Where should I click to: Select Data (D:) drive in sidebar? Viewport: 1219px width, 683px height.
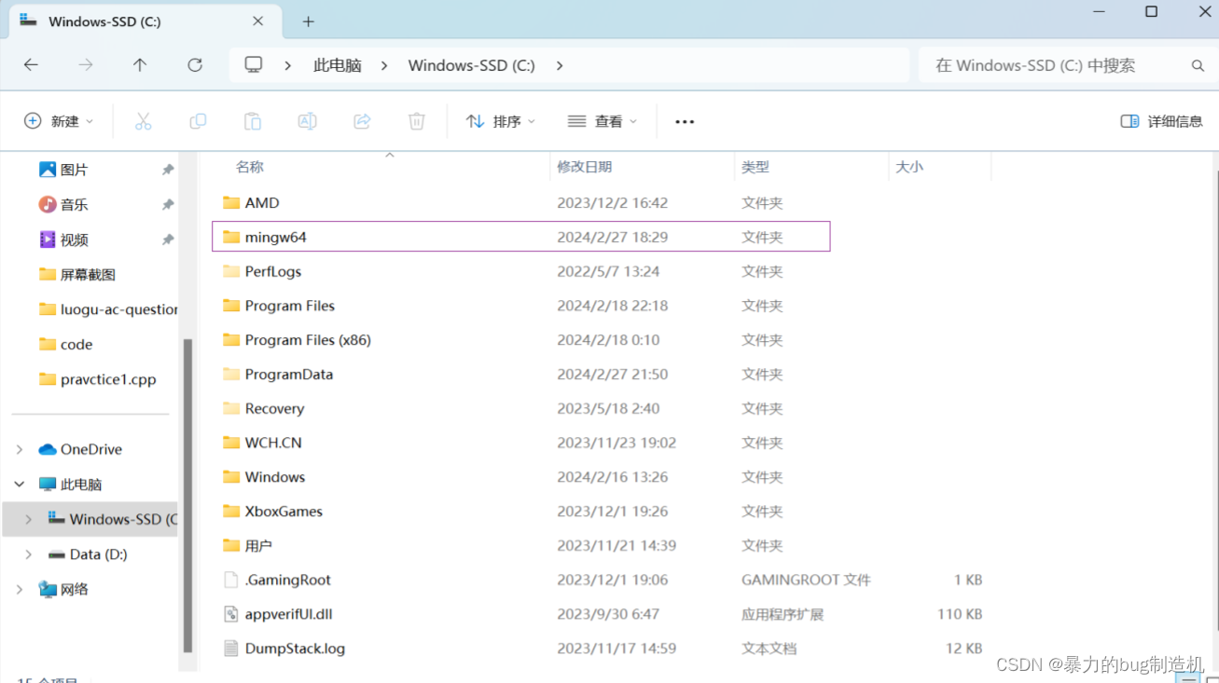(x=88, y=554)
